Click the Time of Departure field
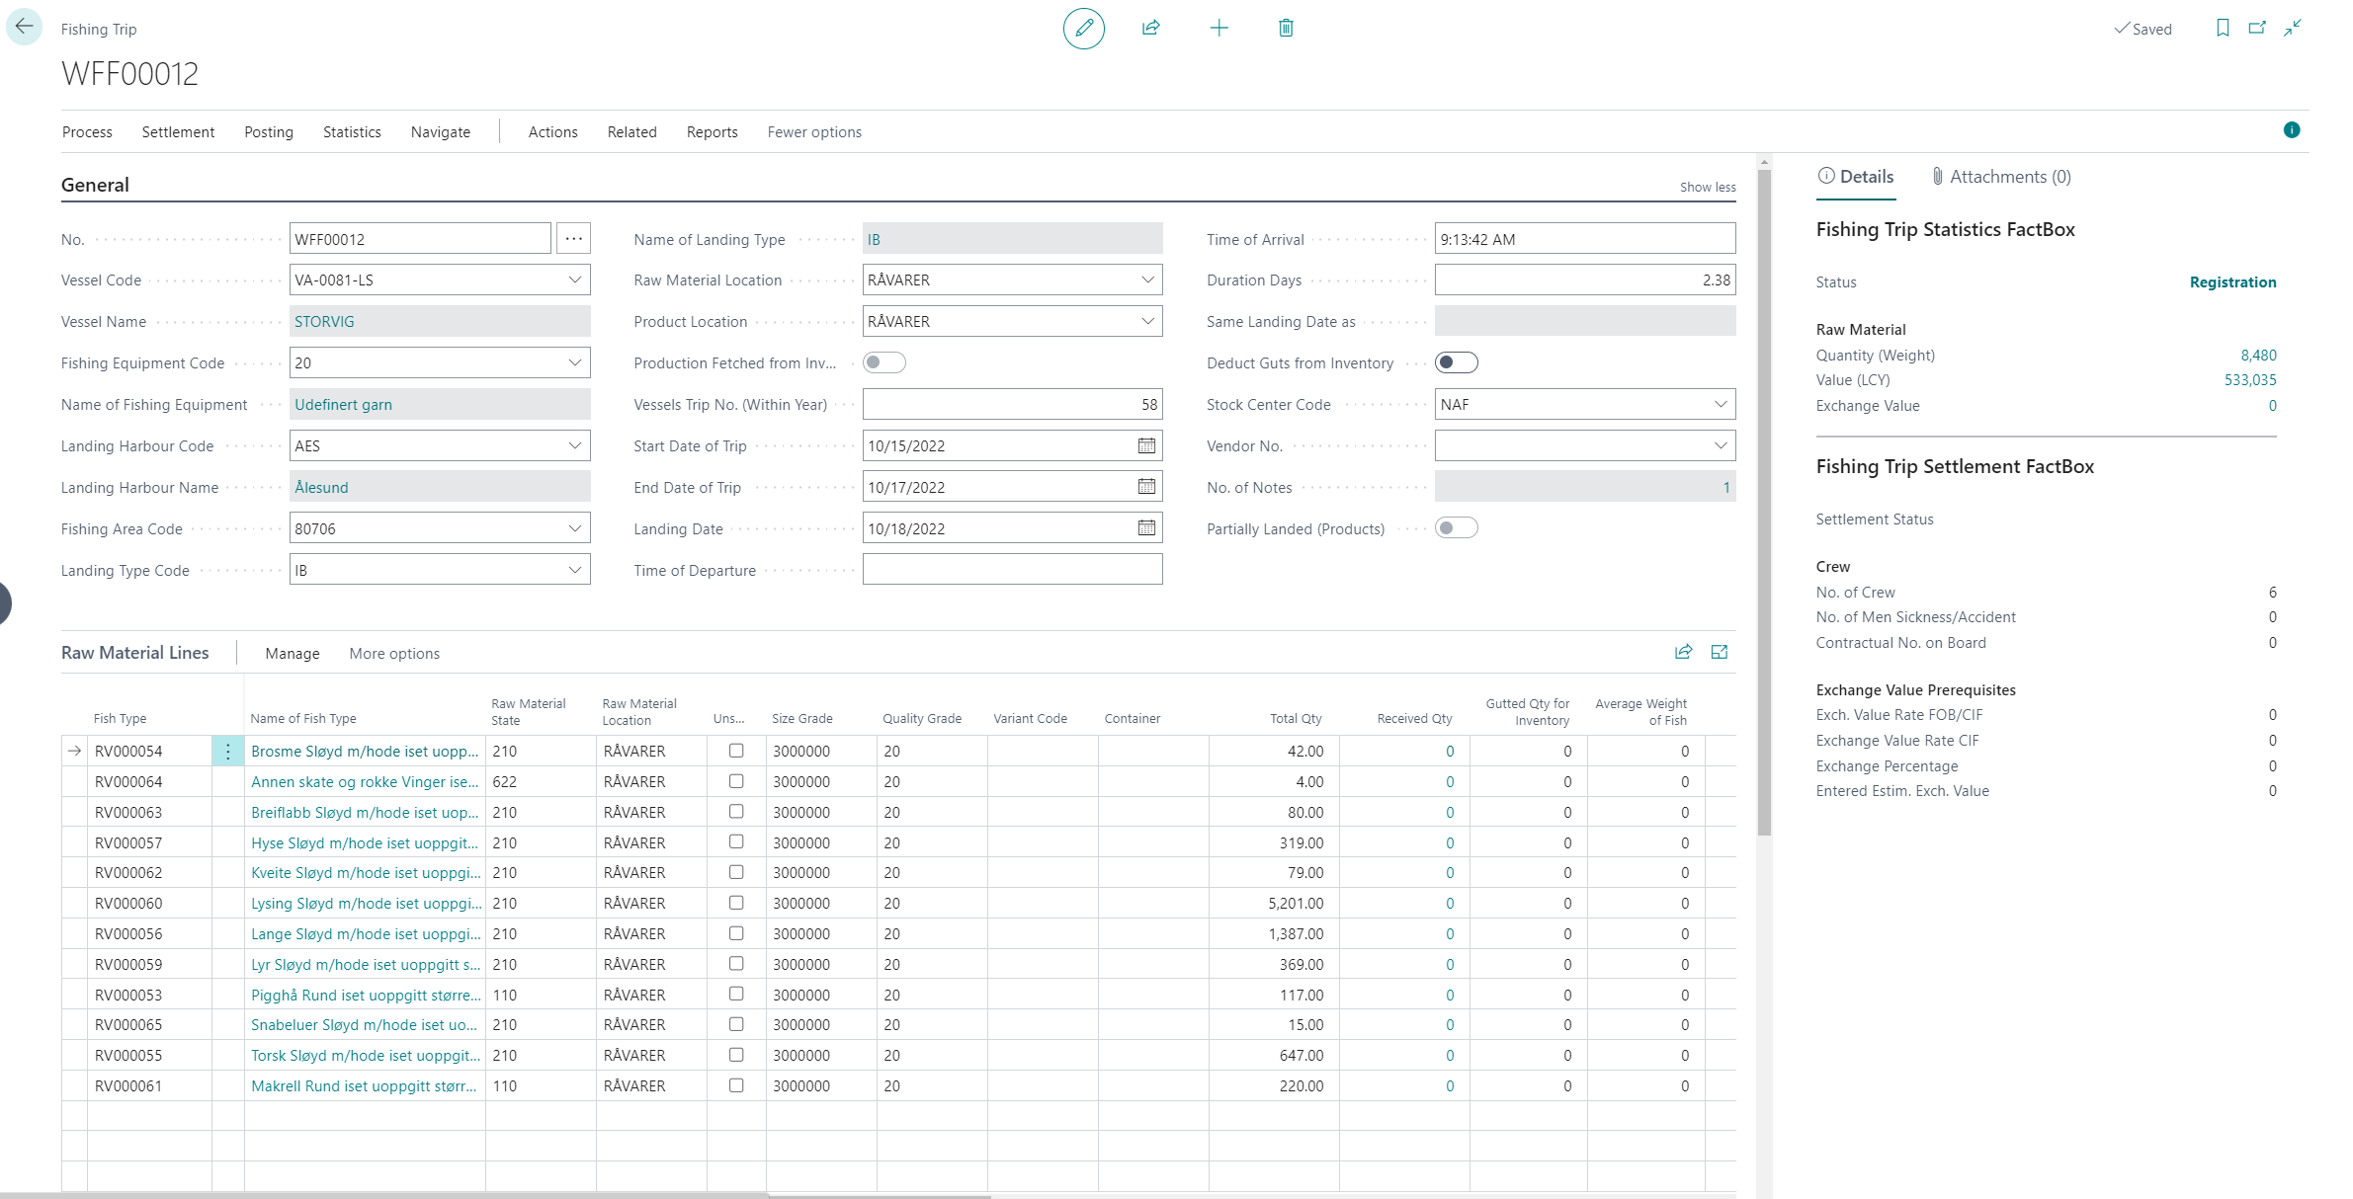2353x1199 pixels. 1011,570
